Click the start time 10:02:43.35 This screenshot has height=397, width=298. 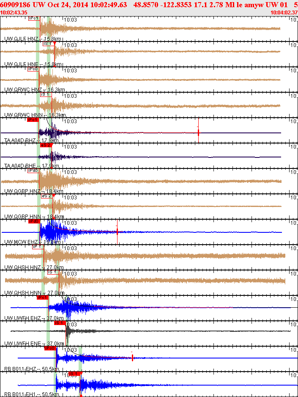[x=14, y=12]
